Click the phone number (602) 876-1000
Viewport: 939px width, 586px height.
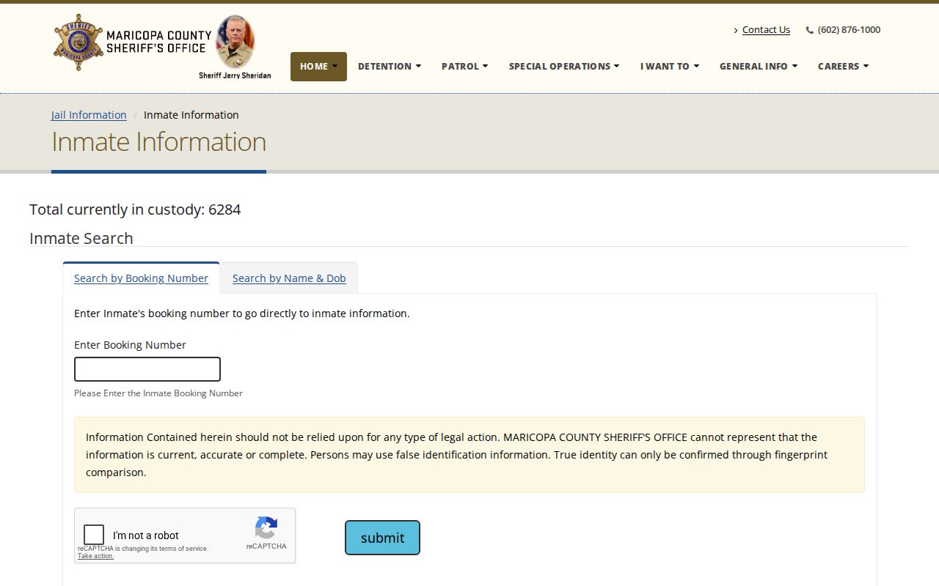849,29
